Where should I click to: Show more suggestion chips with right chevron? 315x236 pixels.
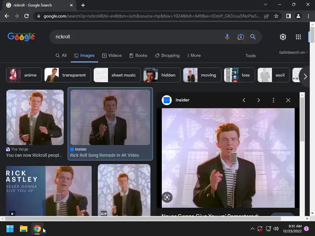pos(305,76)
